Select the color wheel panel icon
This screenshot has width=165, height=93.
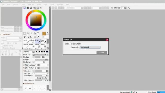[x=25, y=8]
